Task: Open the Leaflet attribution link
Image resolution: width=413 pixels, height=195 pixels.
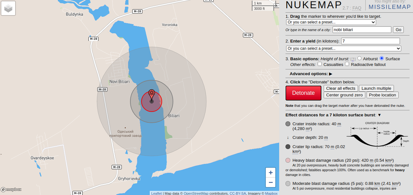Action: pyautogui.click(x=157, y=193)
